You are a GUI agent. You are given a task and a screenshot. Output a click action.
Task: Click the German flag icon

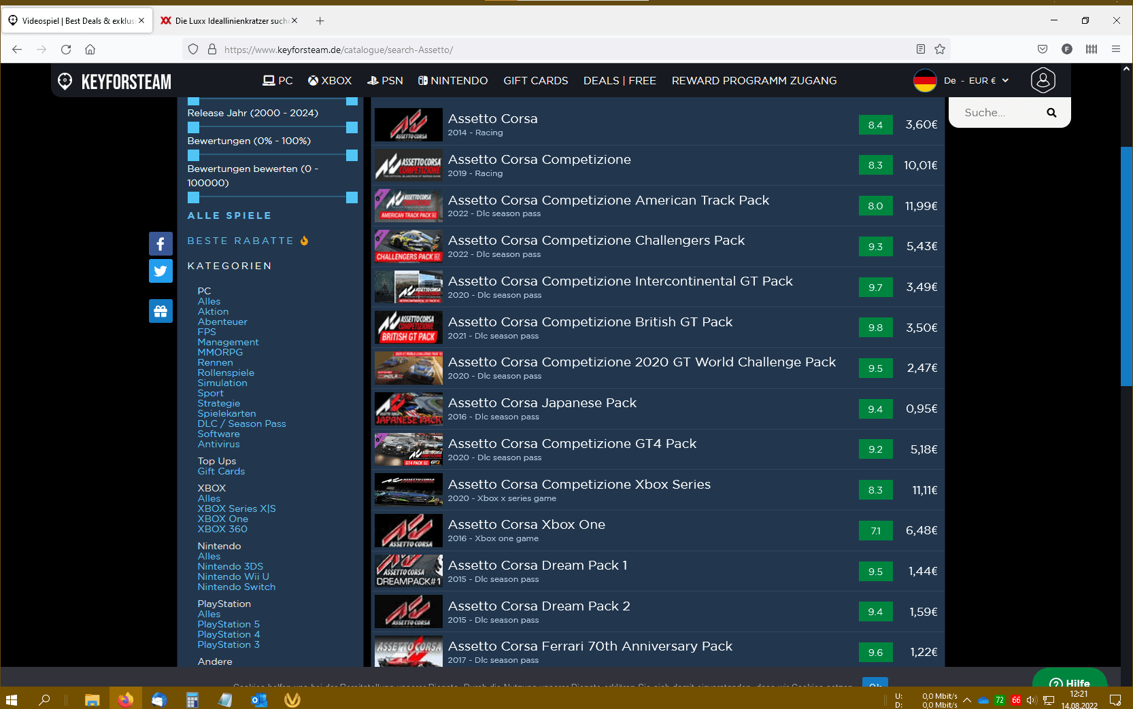(x=925, y=80)
